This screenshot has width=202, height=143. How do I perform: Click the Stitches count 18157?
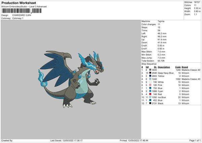197,2
